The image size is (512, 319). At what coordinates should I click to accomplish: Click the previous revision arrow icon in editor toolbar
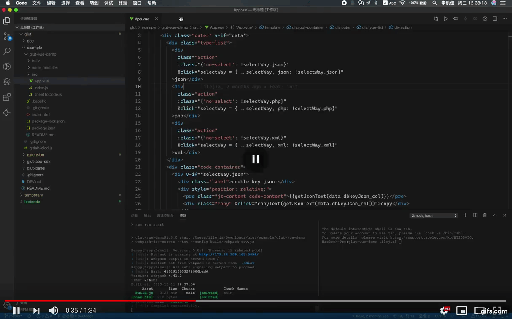click(455, 19)
